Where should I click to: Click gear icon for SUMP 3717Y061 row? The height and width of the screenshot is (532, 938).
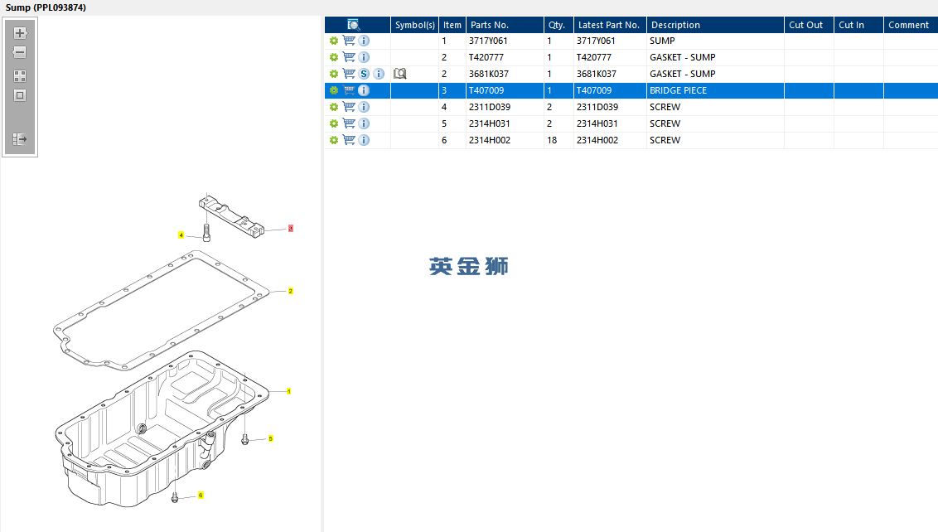(334, 41)
